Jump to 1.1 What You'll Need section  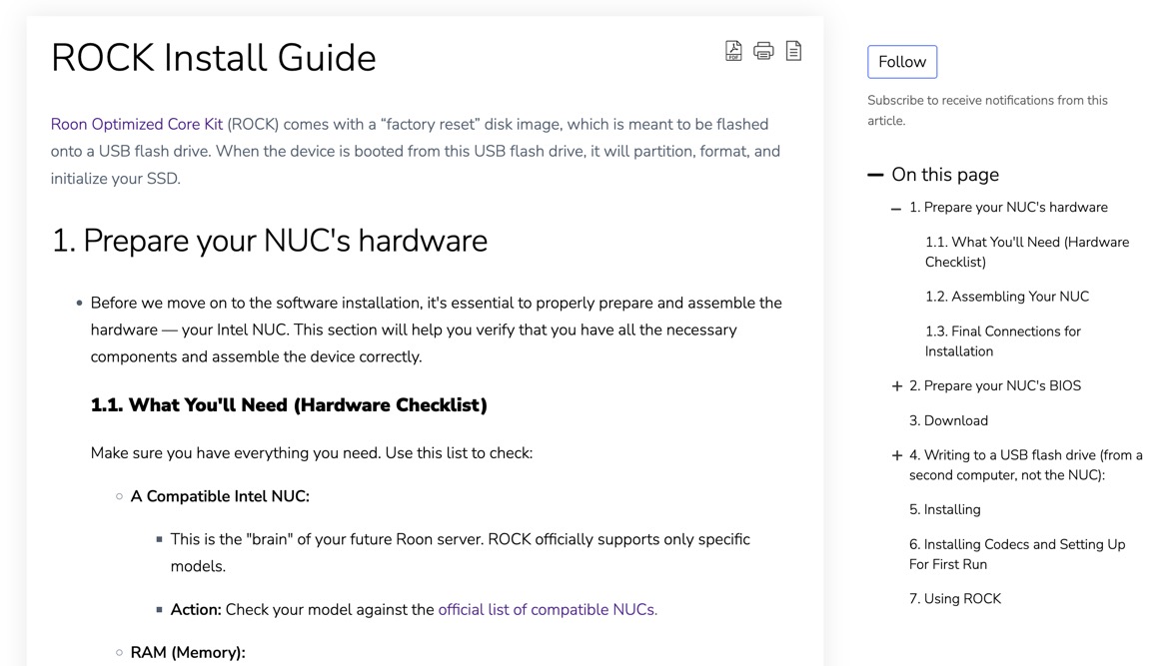[x=1027, y=252]
